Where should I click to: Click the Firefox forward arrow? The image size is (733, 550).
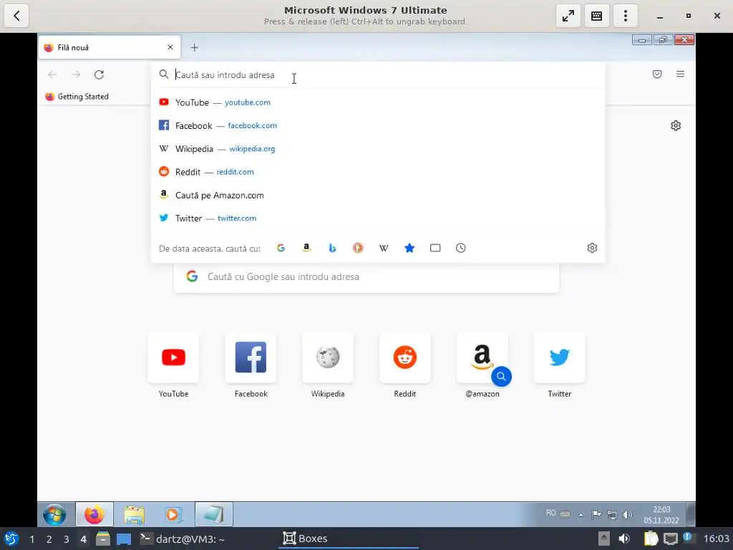point(76,74)
